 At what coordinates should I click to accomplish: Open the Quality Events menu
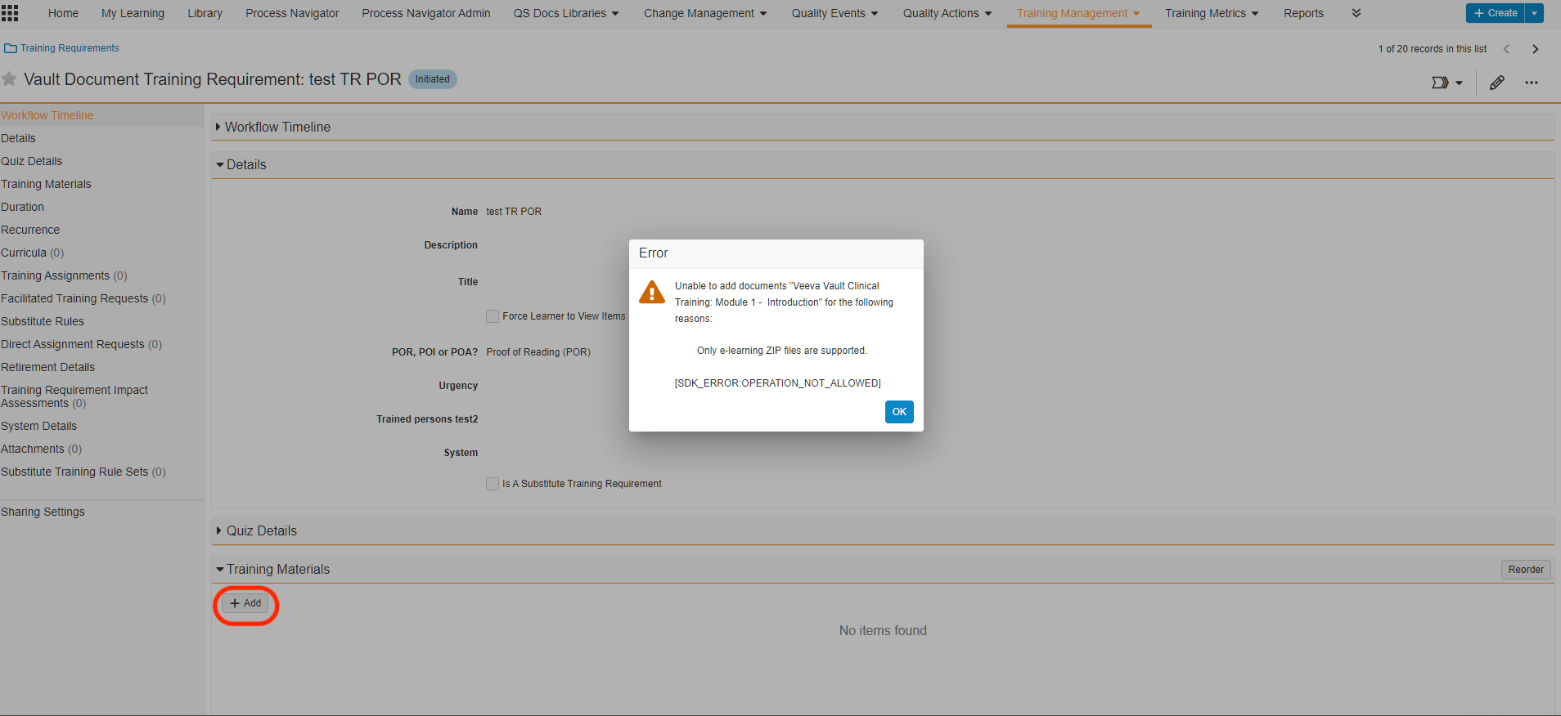[834, 13]
